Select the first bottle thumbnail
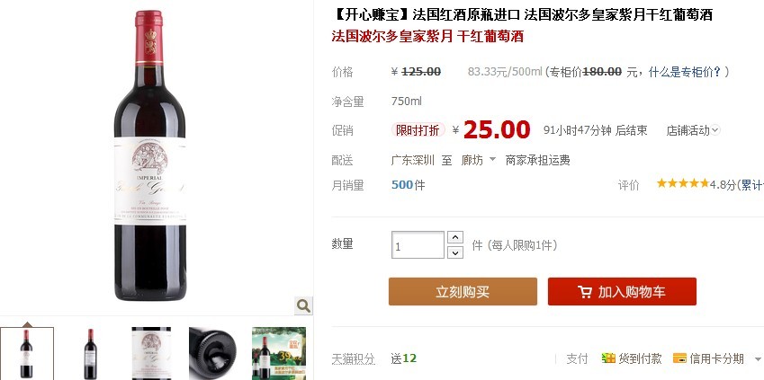This screenshot has width=764, height=380. click(x=27, y=354)
